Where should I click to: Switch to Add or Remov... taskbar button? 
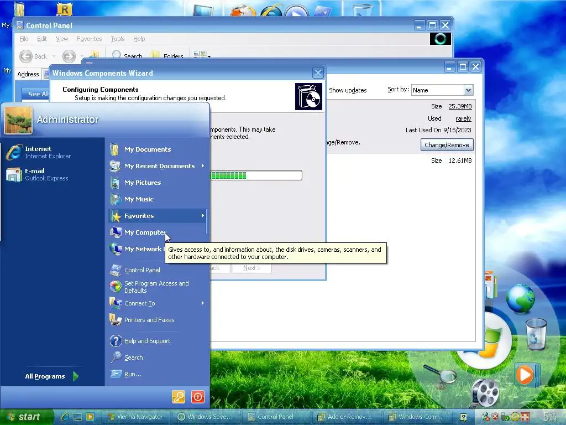click(346, 417)
